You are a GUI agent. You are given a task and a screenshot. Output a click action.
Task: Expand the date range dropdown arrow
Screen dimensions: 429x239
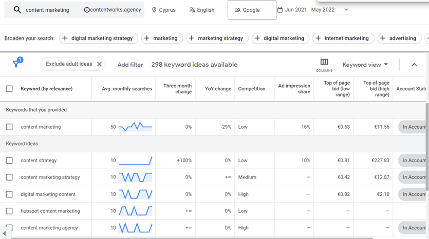tap(346, 10)
